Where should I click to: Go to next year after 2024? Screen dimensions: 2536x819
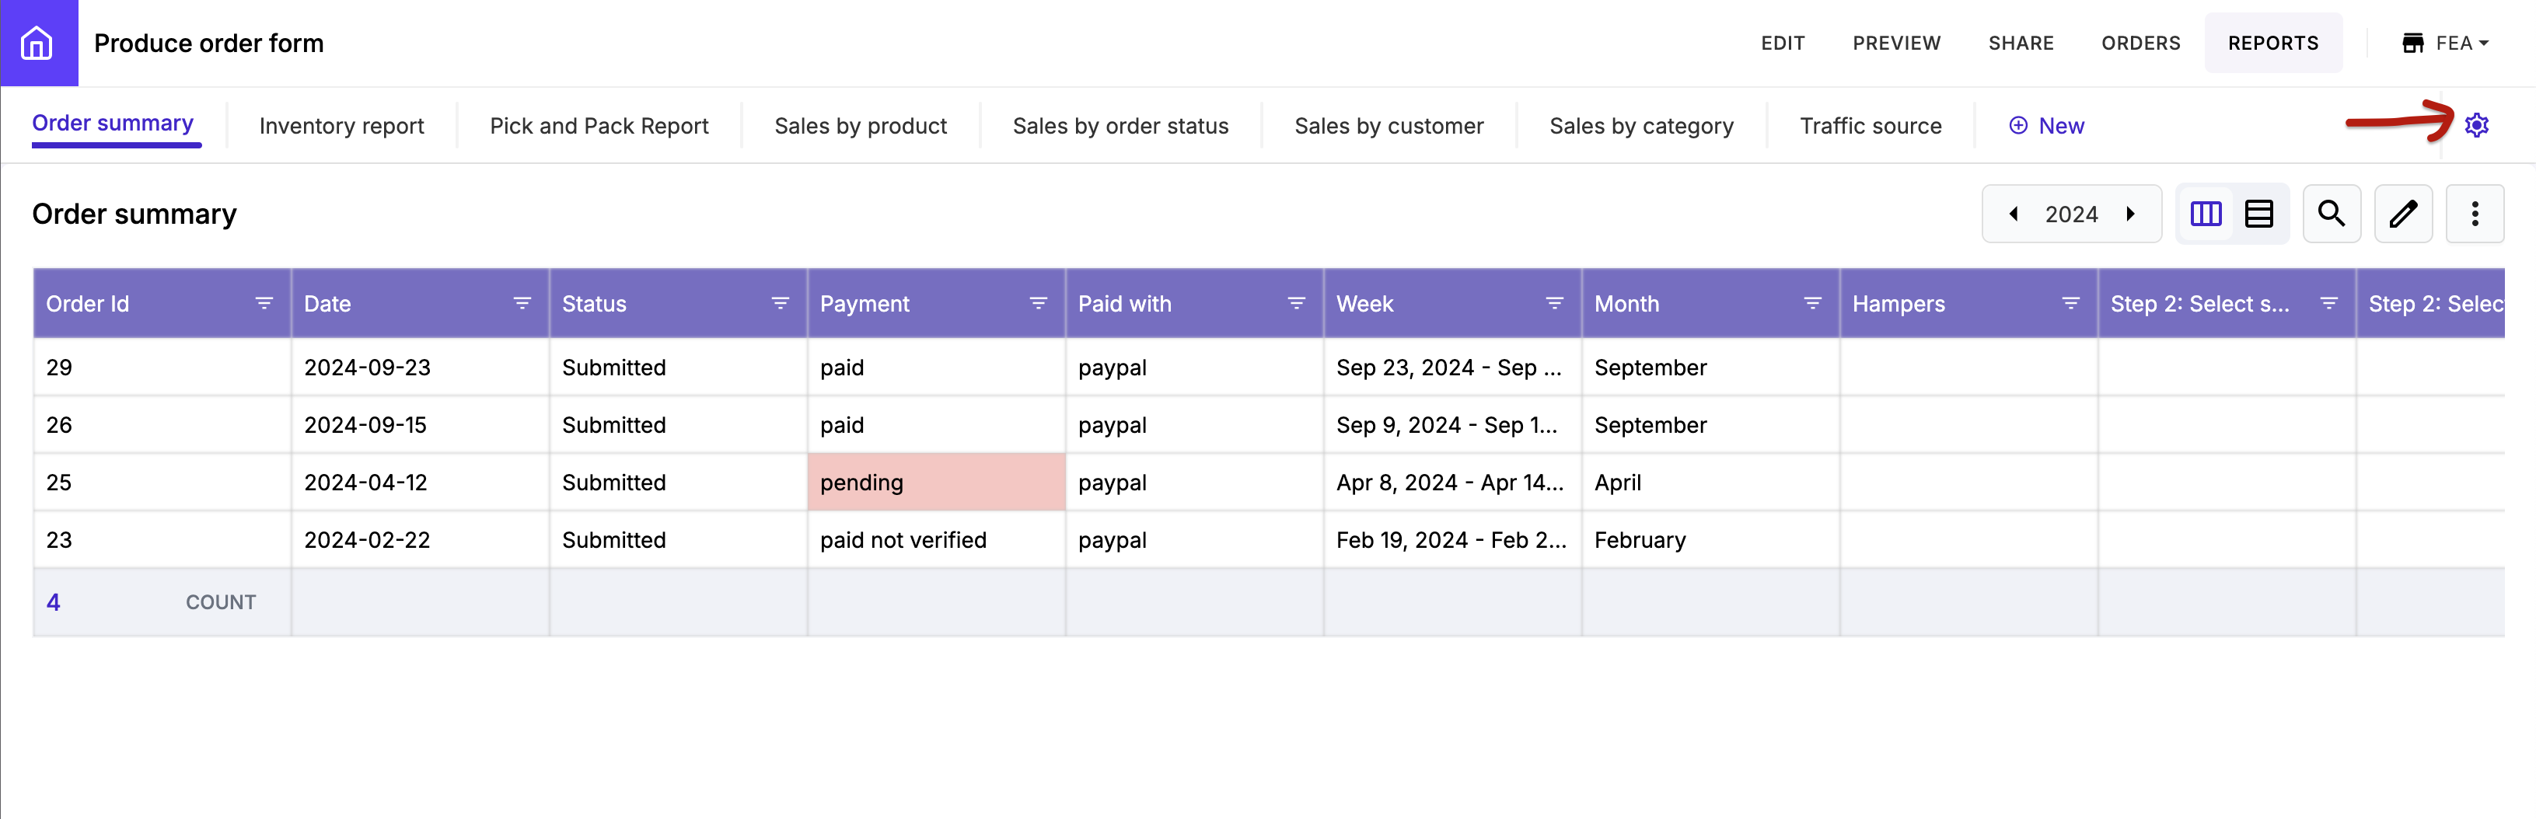tap(2130, 214)
